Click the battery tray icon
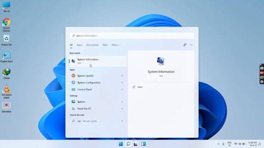264x148 pixels. (244, 144)
